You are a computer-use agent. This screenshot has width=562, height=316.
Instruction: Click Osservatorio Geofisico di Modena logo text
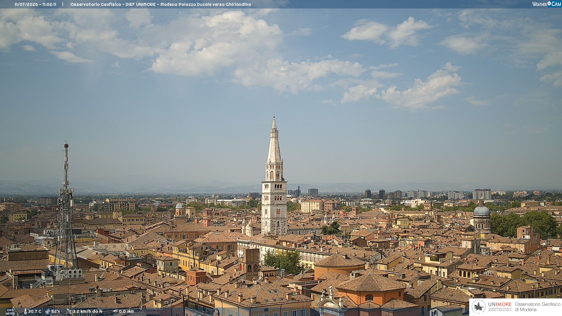537,307
